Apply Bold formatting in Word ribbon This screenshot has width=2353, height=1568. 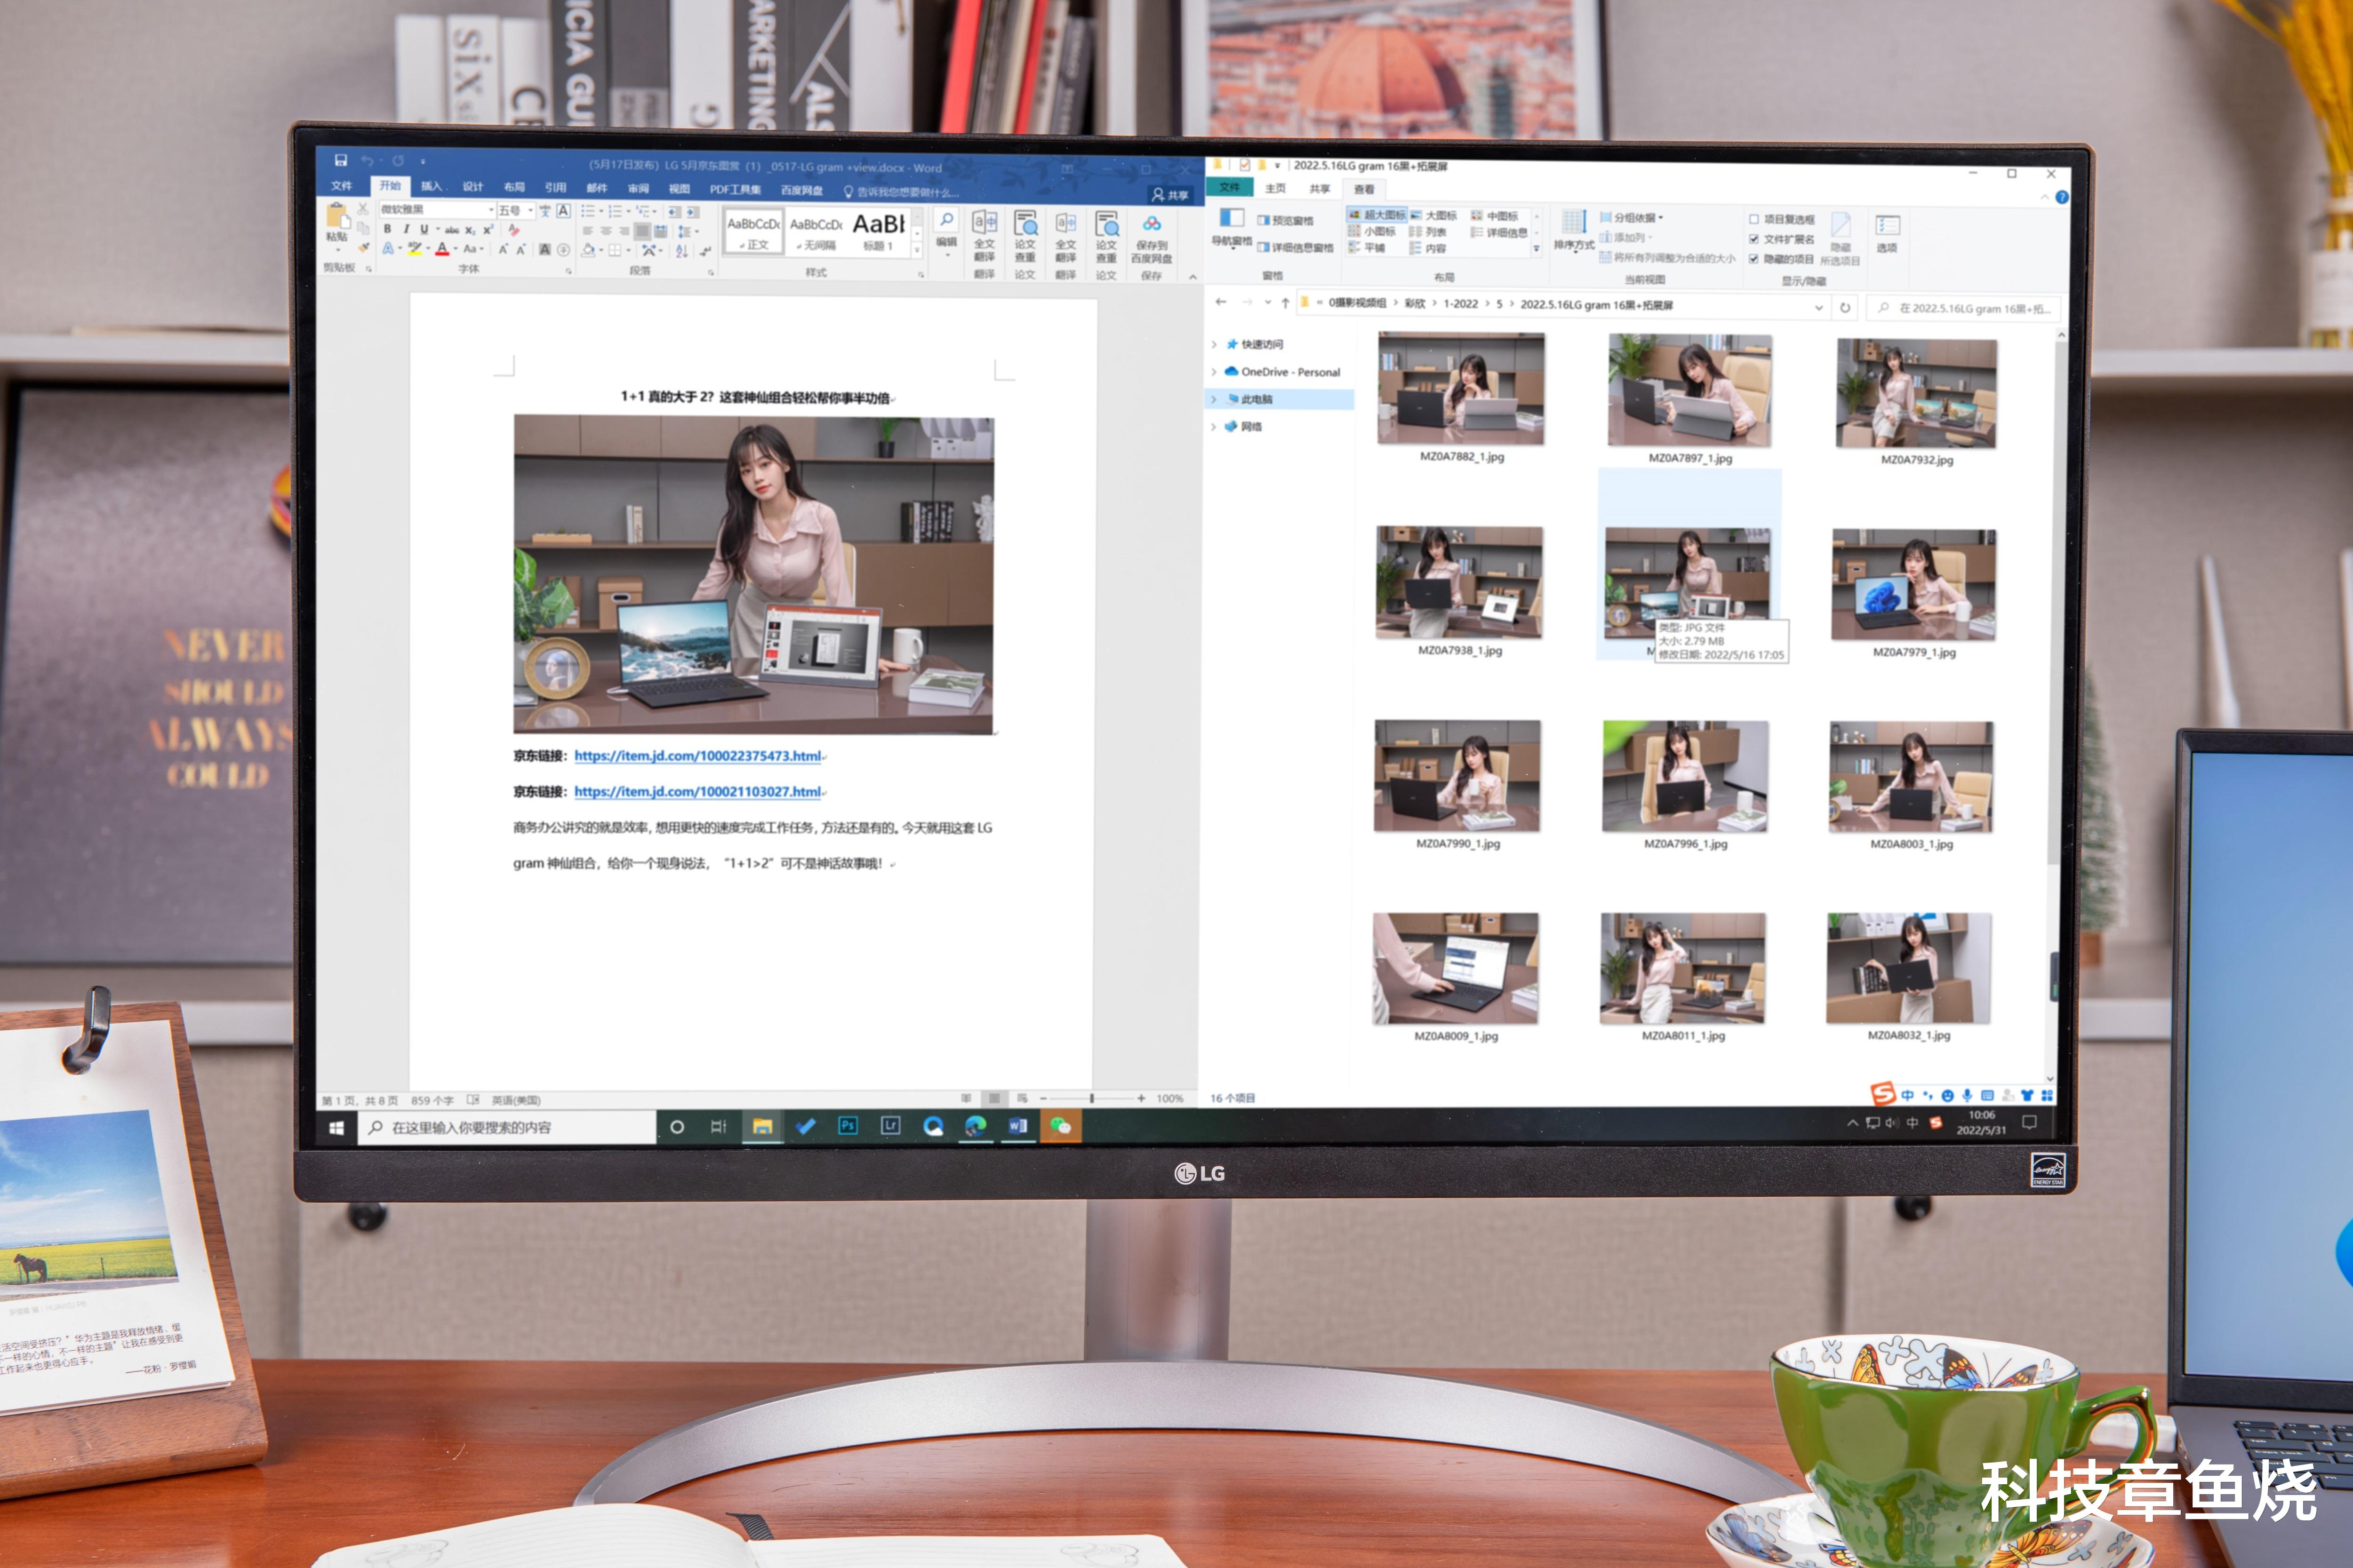pos(387,229)
